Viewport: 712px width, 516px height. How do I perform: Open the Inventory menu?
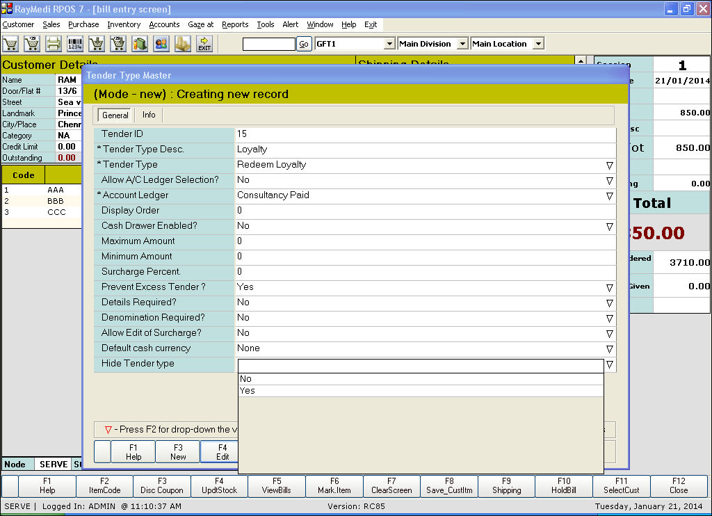click(124, 24)
